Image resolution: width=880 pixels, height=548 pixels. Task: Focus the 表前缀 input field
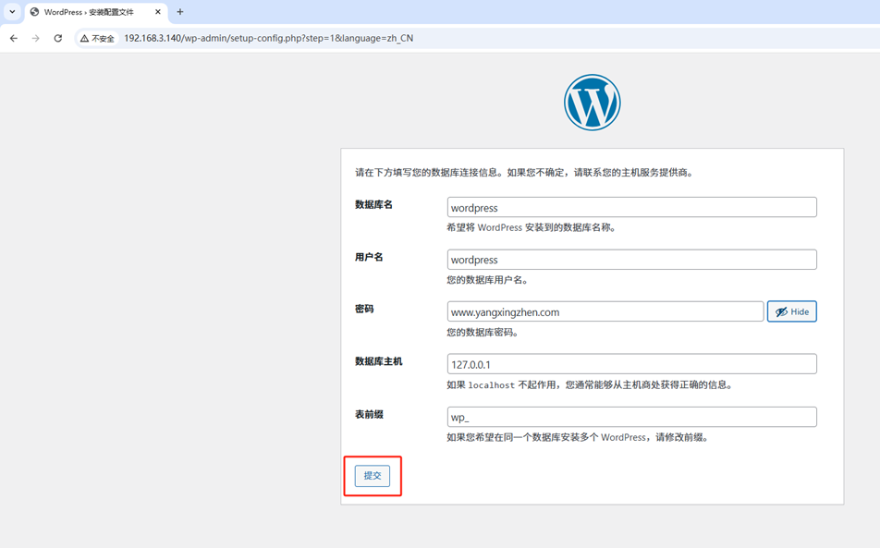coord(631,417)
